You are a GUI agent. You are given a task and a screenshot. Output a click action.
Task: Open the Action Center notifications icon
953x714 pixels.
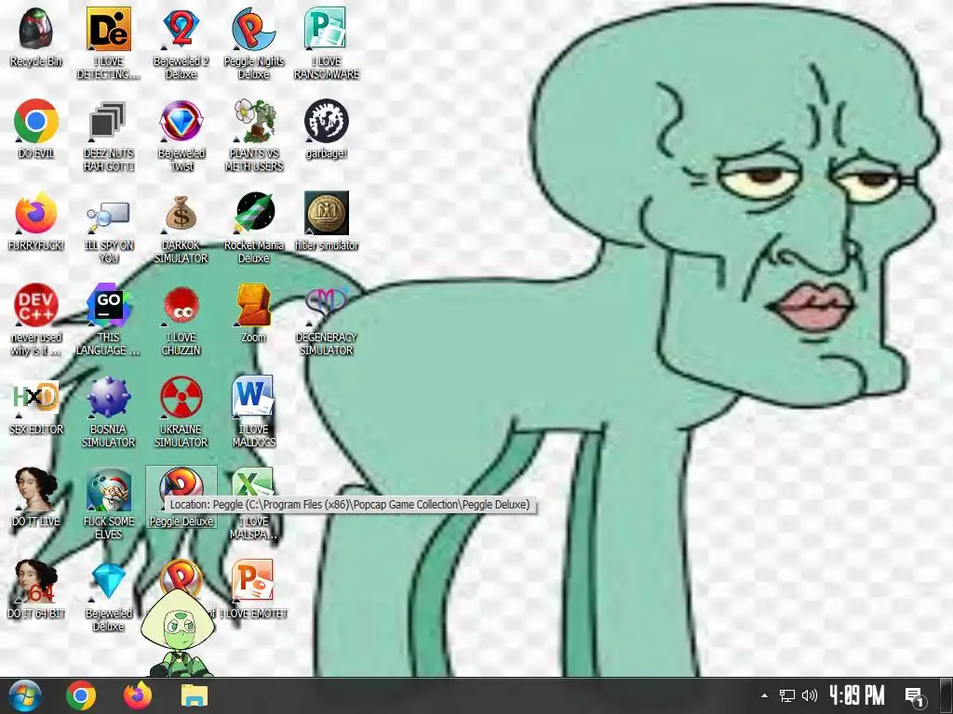[915, 696]
